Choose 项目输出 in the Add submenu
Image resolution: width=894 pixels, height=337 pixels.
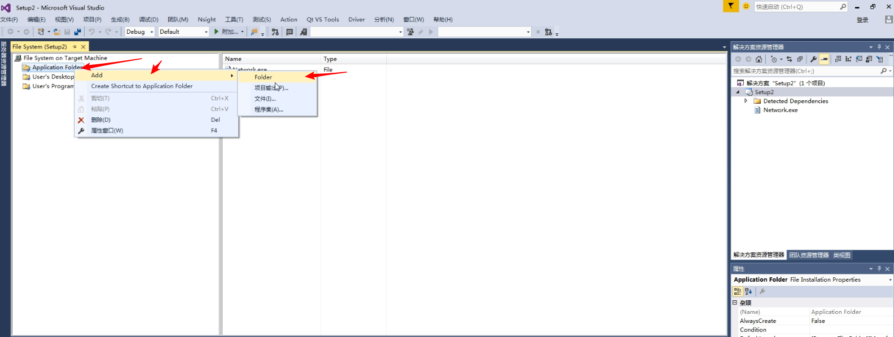click(x=277, y=88)
